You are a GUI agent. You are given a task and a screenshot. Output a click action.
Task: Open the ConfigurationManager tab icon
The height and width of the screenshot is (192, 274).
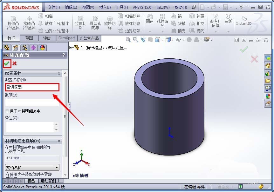click(x=24, y=47)
